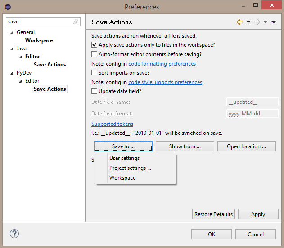Click the Apply button

(258, 214)
